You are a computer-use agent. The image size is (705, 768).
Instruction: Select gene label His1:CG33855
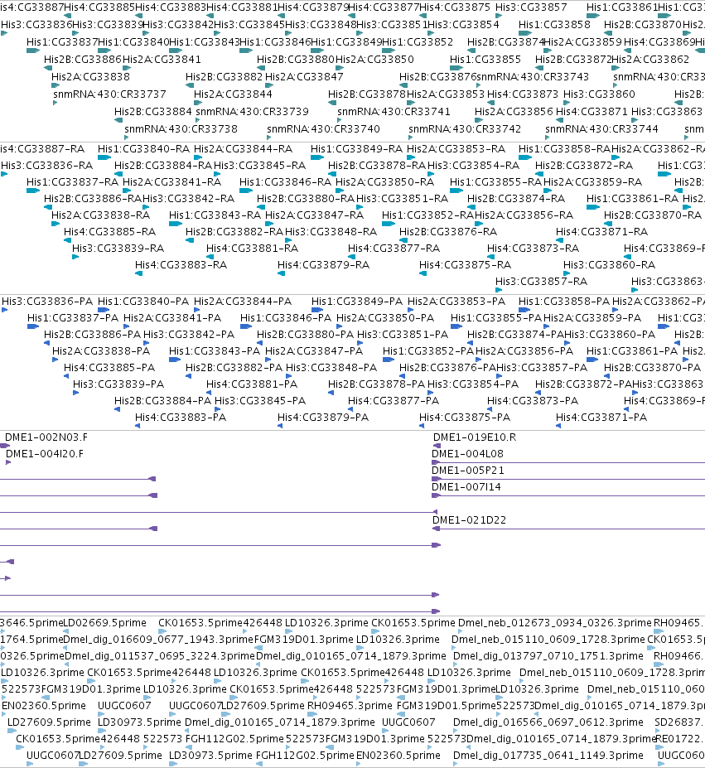tap(485, 60)
